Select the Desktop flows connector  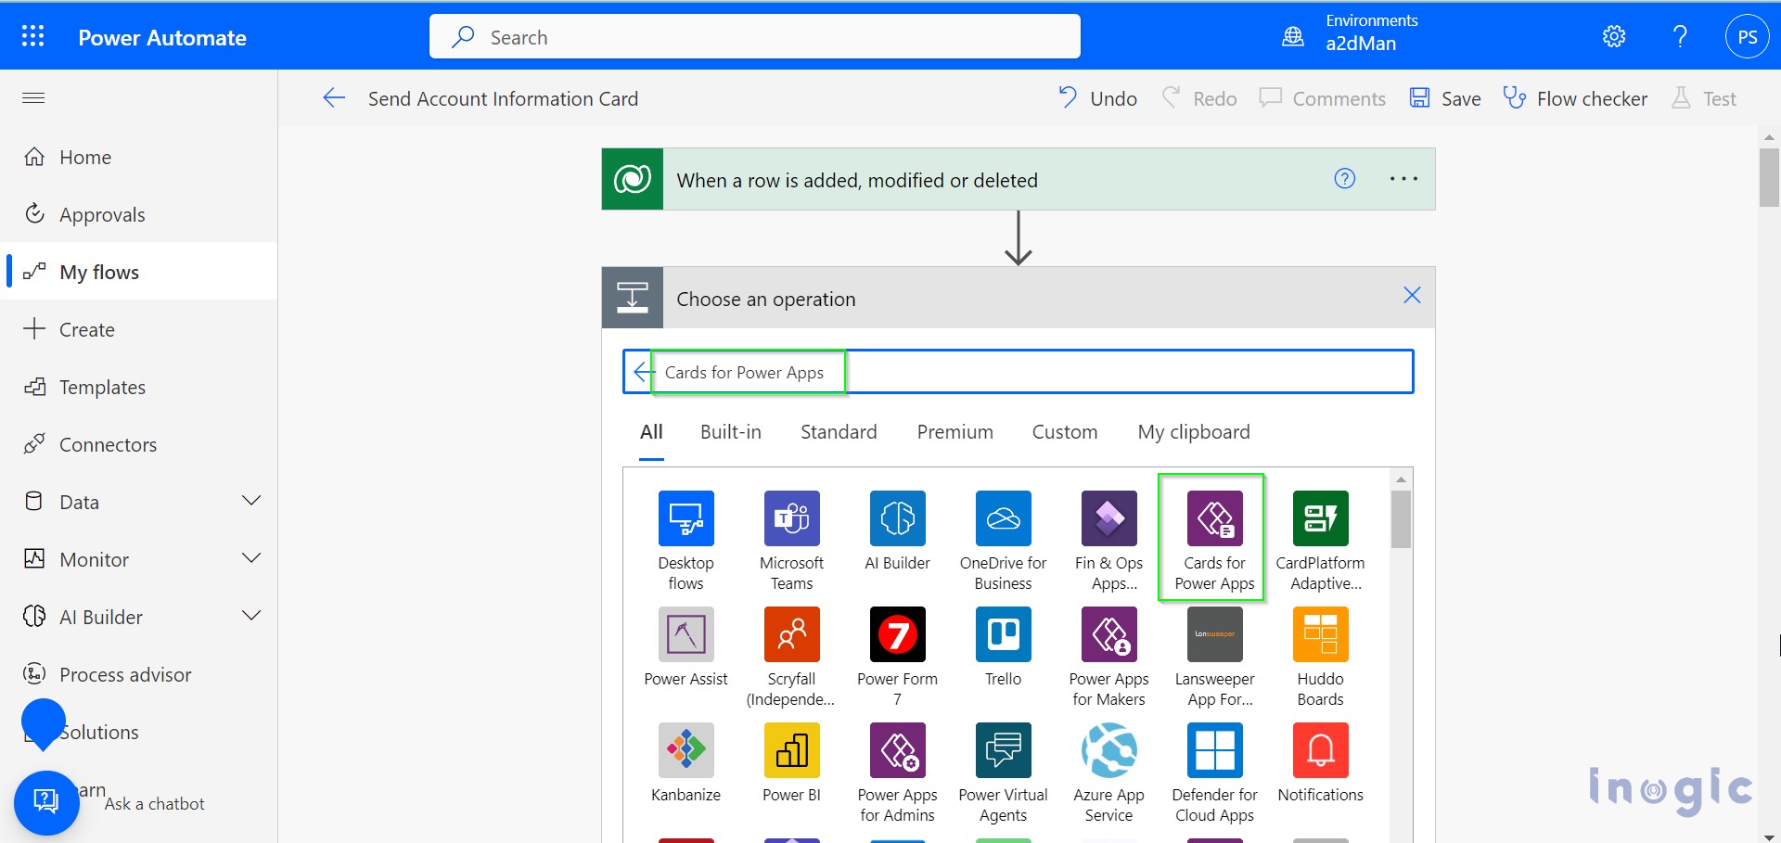coord(685,540)
